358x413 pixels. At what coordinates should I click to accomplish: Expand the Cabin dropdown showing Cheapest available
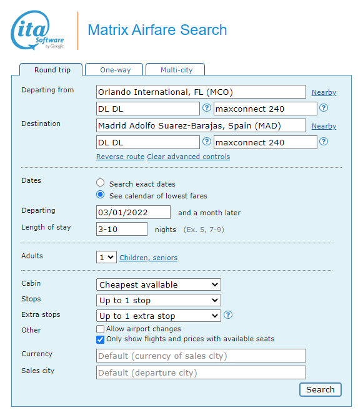point(159,284)
